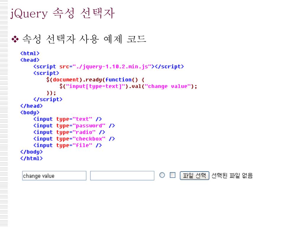303x227 pixels.
Task: Click the opening <head> tag line
Action: [30, 60]
